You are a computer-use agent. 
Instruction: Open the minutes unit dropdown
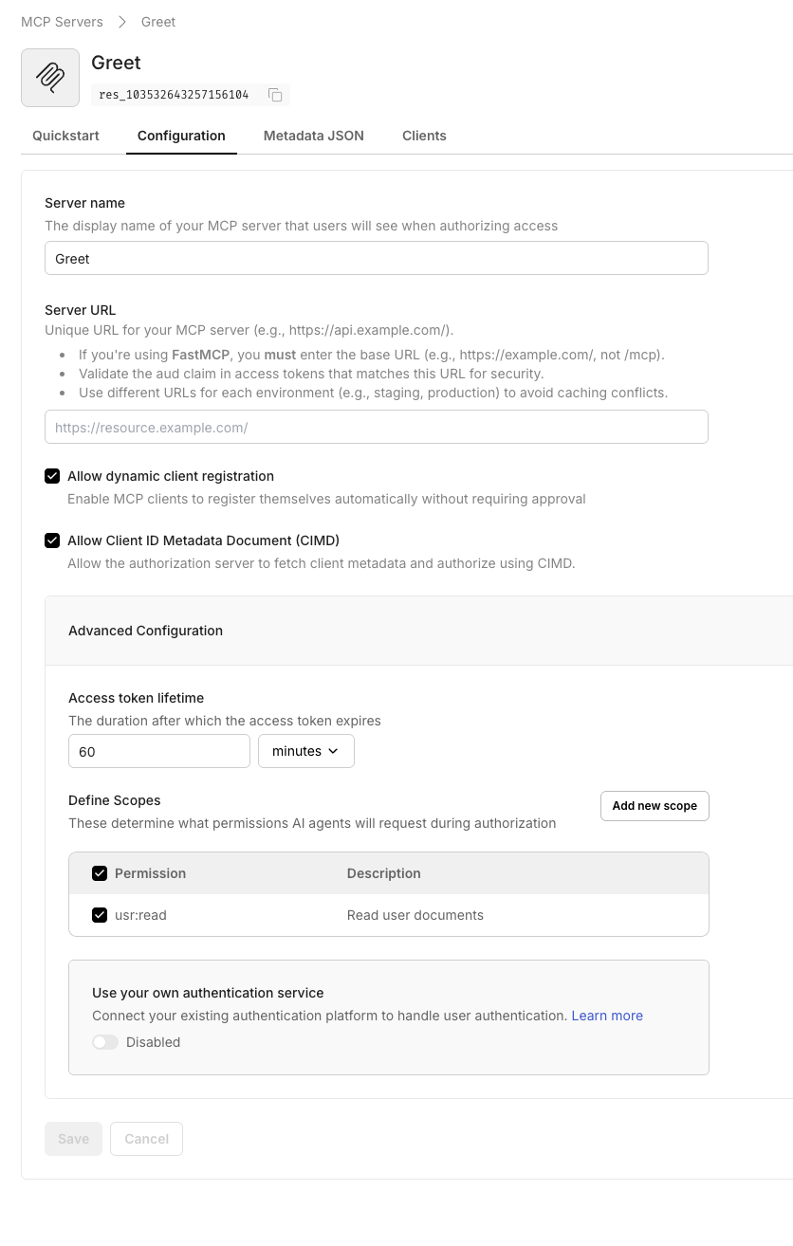305,751
